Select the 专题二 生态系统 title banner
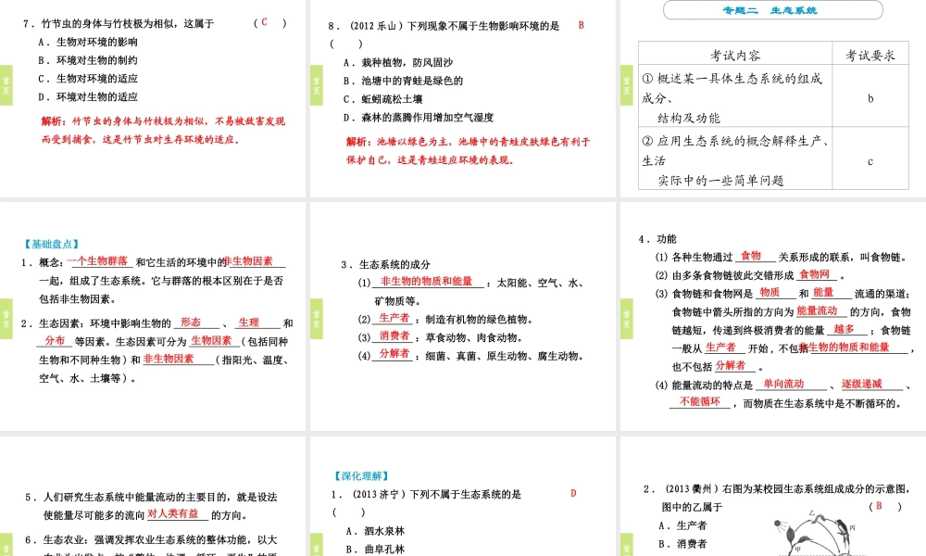 [x=772, y=10]
